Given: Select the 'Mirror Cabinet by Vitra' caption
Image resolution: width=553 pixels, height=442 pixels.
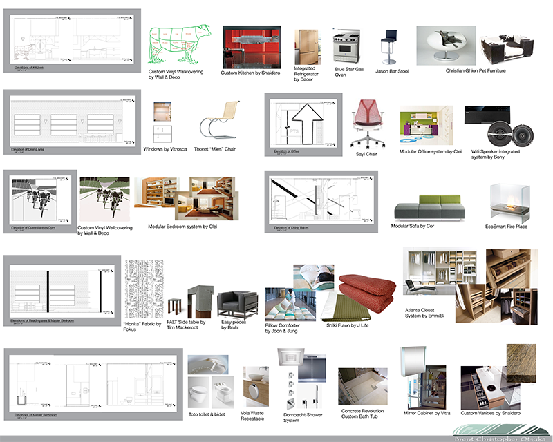Looking at the screenshot, I should 427,413.
